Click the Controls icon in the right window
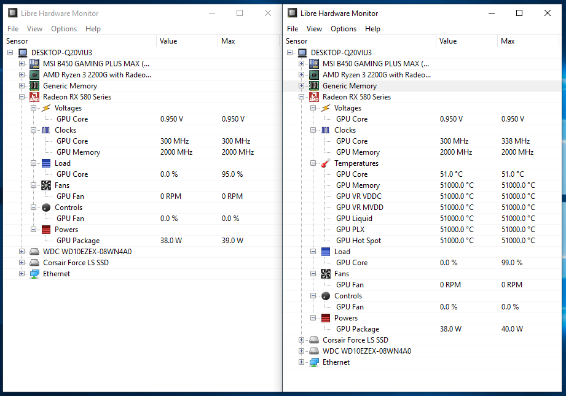The width and height of the screenshot is (566, 396). point(325,295)
